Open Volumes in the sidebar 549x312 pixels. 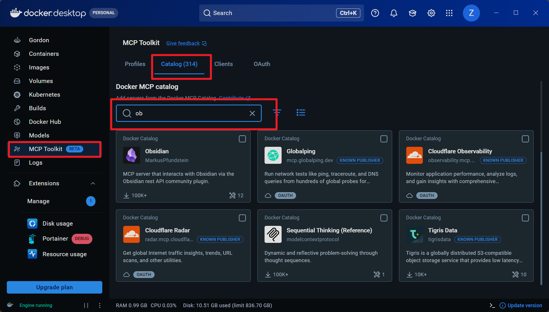click(55, 81)
